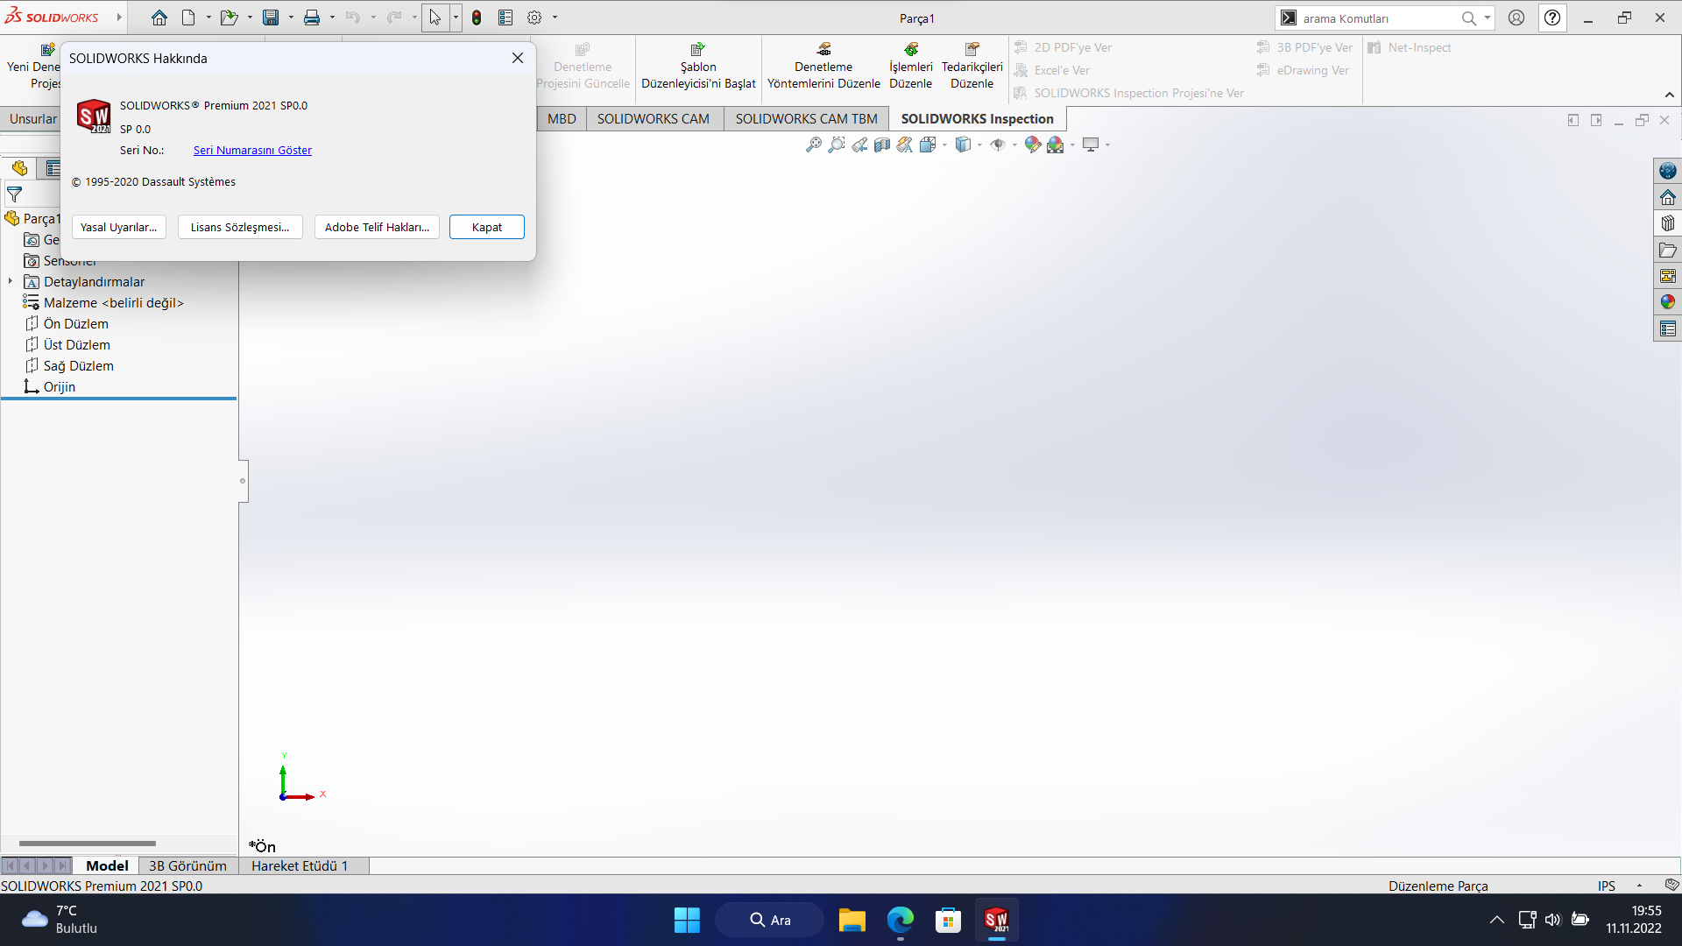Screen dimensions: 1682x946
Task: Click the Şablon Düzenleyicisi'ni Başlat icon
Action: [697, 50]
